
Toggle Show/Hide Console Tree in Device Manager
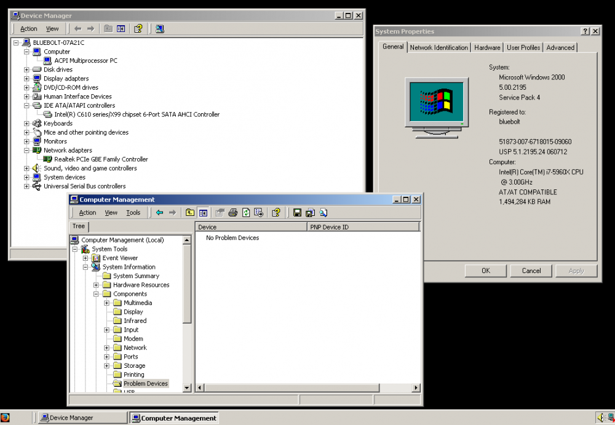pos(121,28)
